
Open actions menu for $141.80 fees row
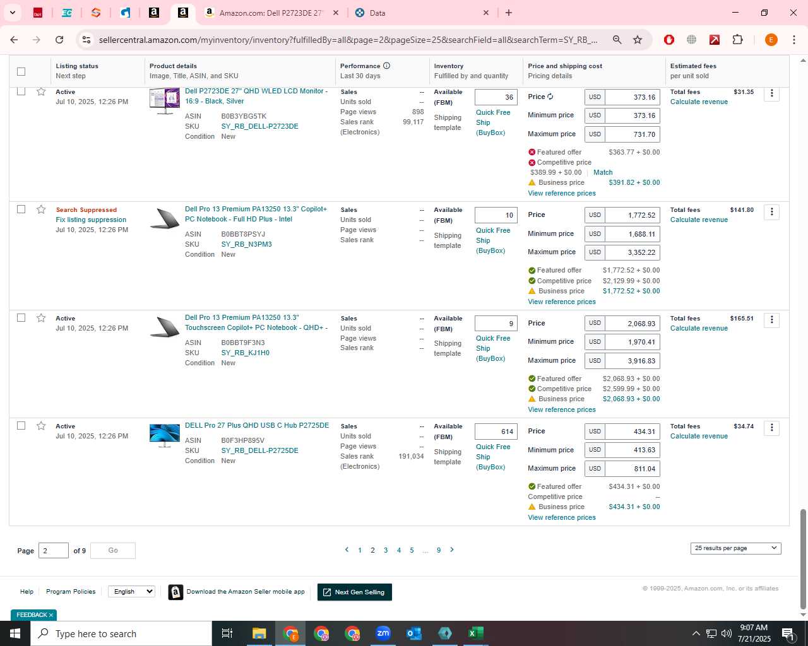[x=771, y=212]
